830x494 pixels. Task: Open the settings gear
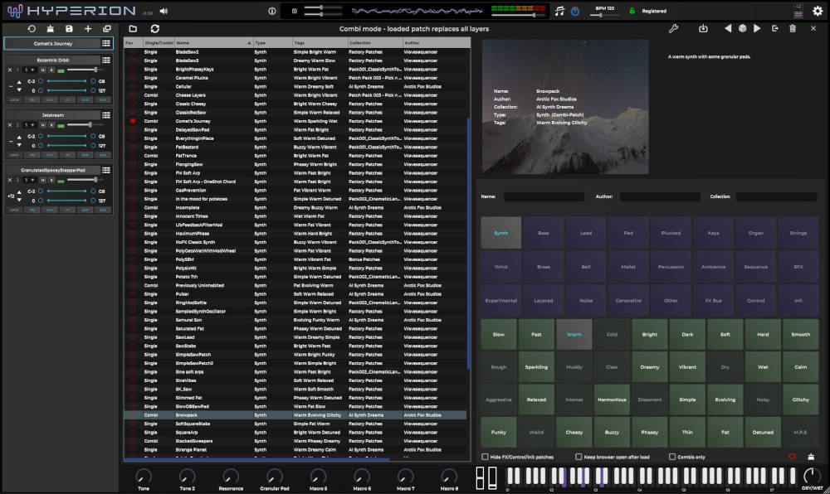[818, 11]
